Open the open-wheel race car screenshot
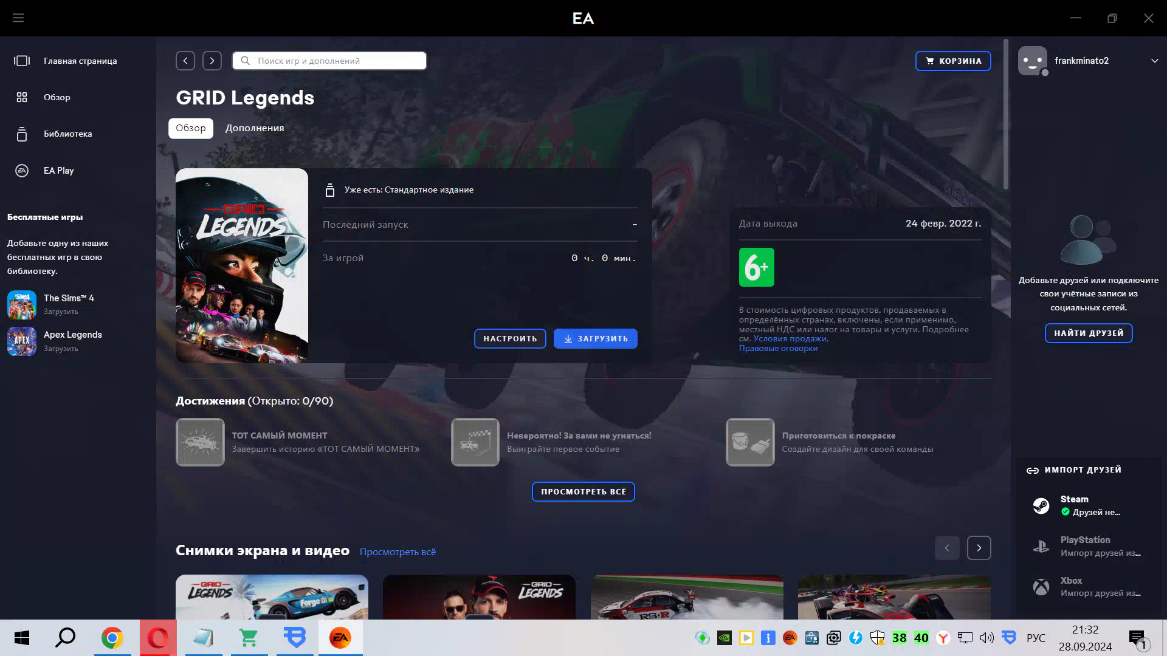Image resolution: width=1167 pixels, height=656 pixels. pyautogui.click(x=894, y=597)
